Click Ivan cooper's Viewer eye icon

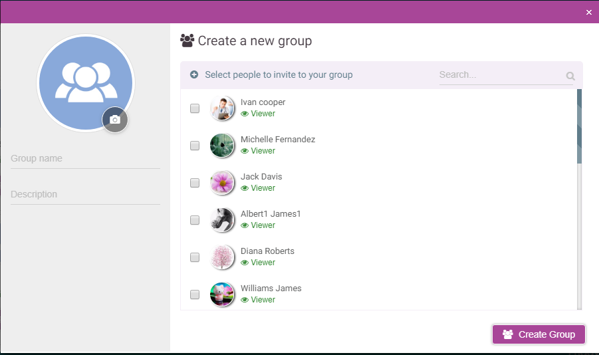coord(245,114)
